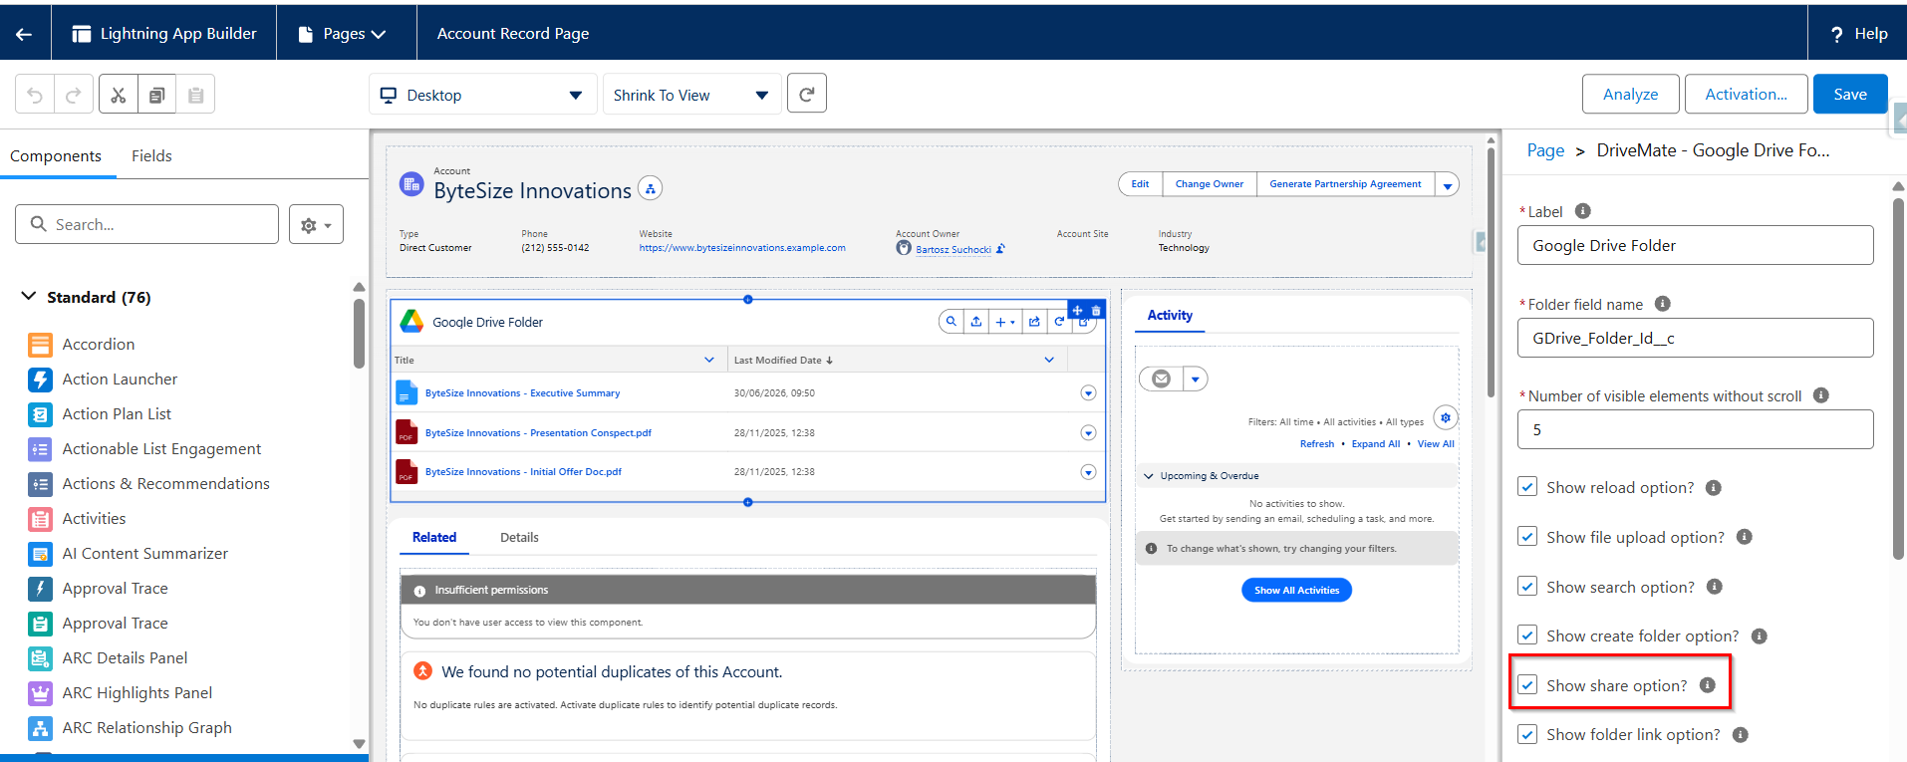Click the Accordion component icon
The width and height of the screenshot is (1907, 762).
pos(40,345)
